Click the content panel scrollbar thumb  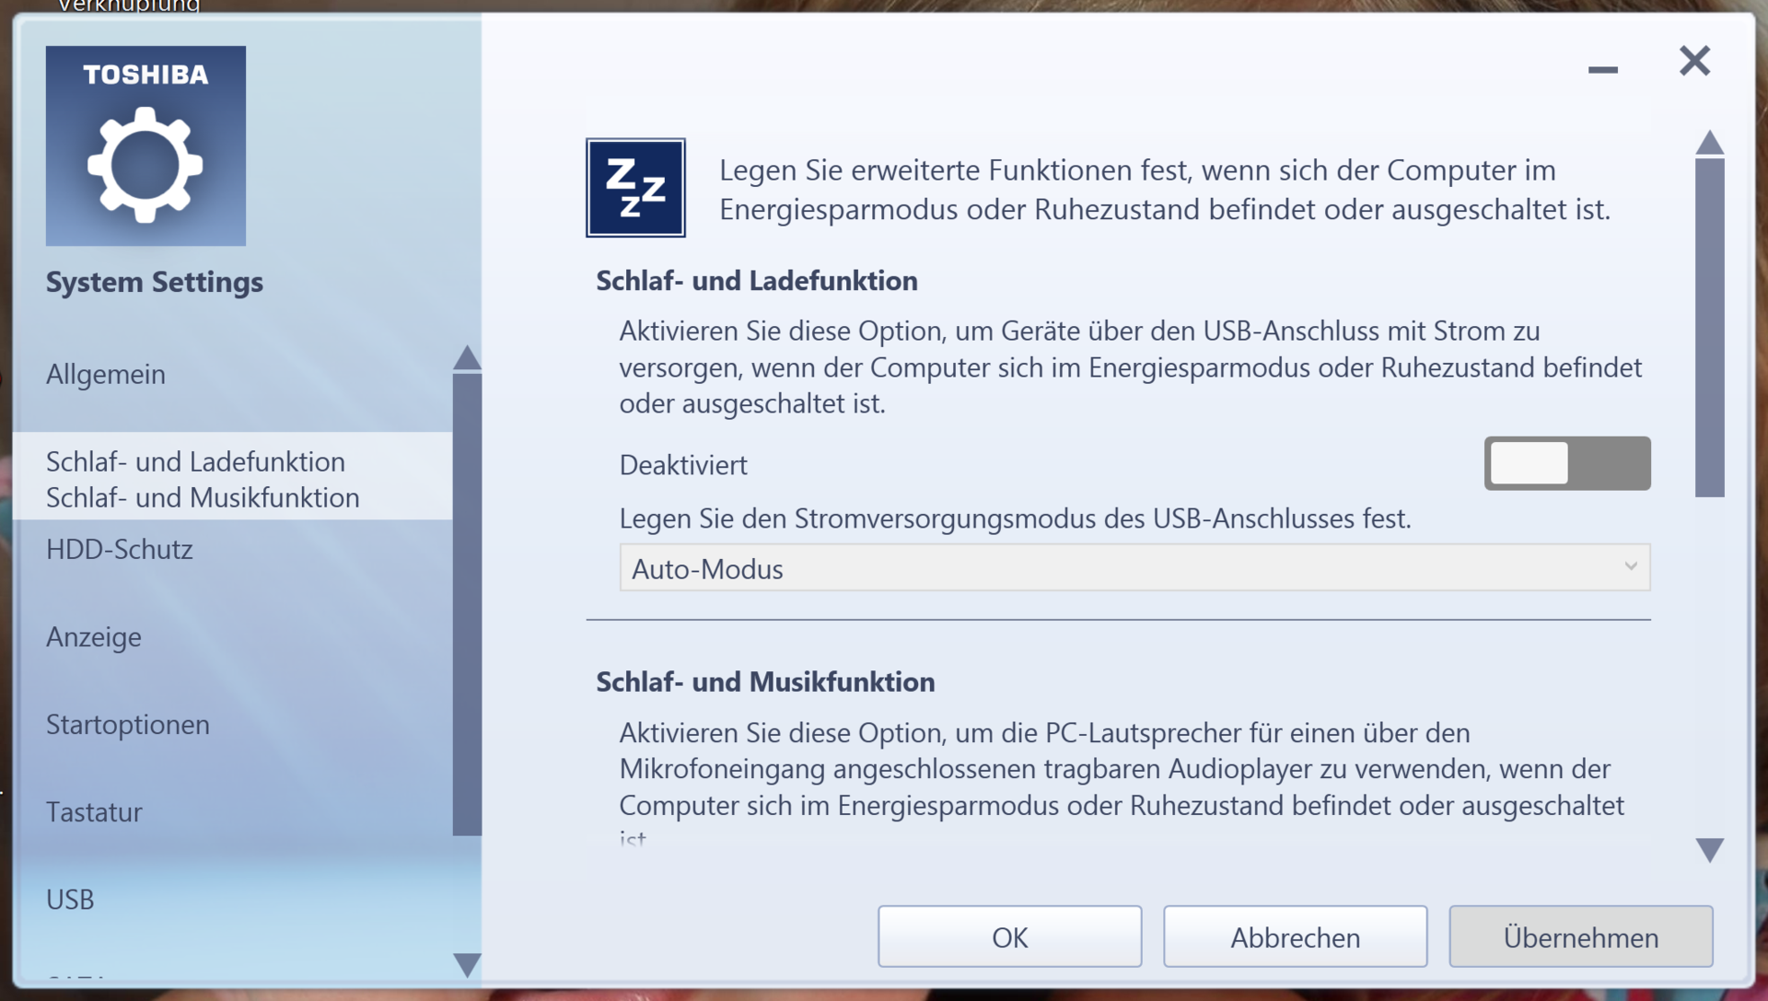pos(1709,327)
